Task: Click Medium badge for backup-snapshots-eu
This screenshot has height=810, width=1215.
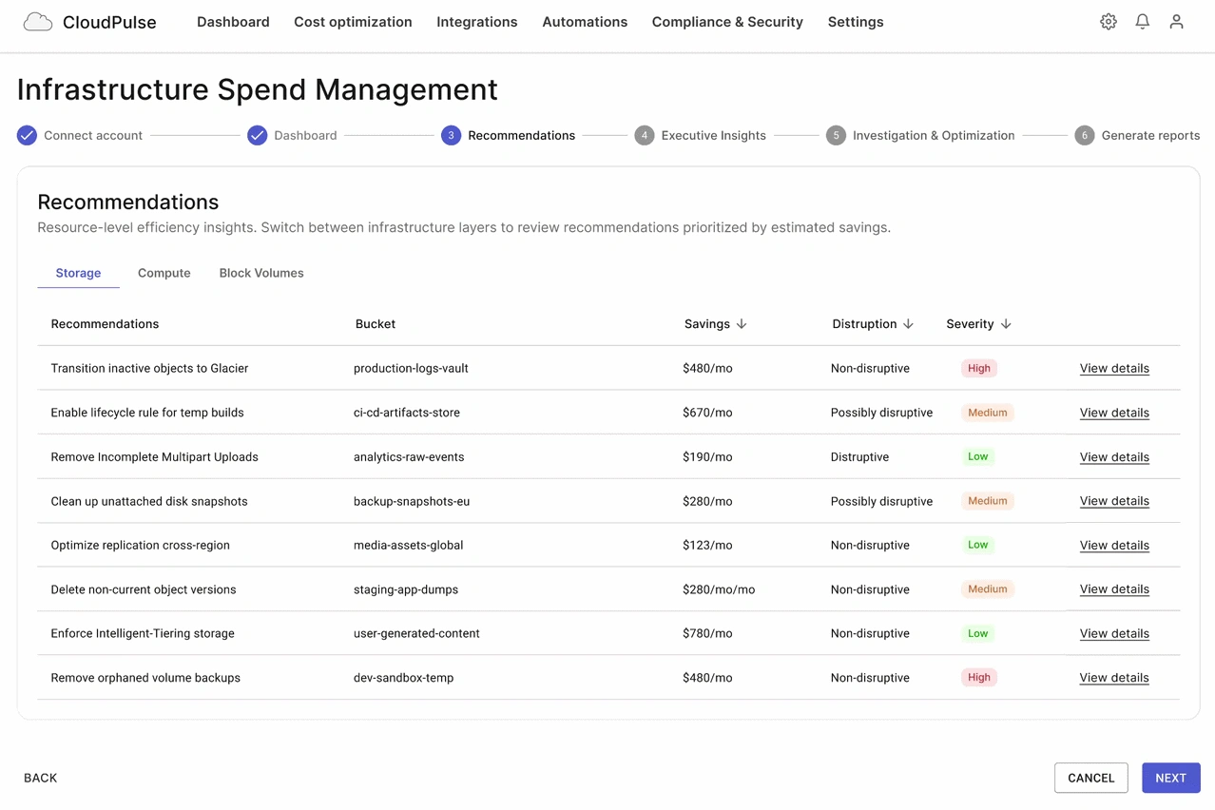Action: 988,501
